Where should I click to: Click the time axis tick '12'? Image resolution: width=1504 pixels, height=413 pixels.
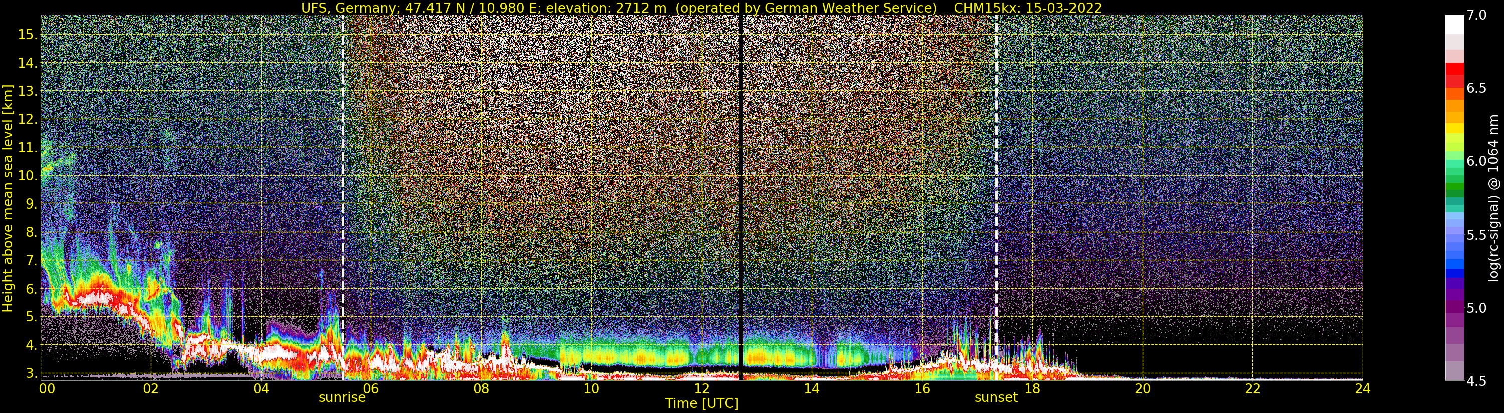pos(702,389)
